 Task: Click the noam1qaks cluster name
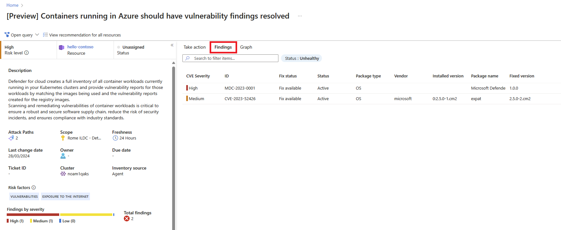[x=78, y=174]
